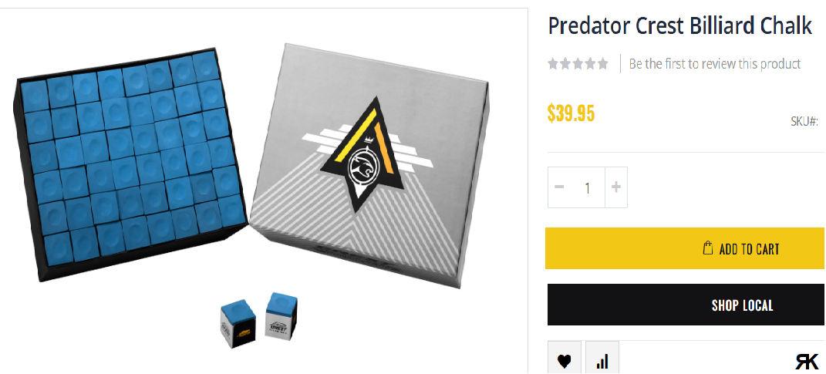Select the third rating star

578,64
